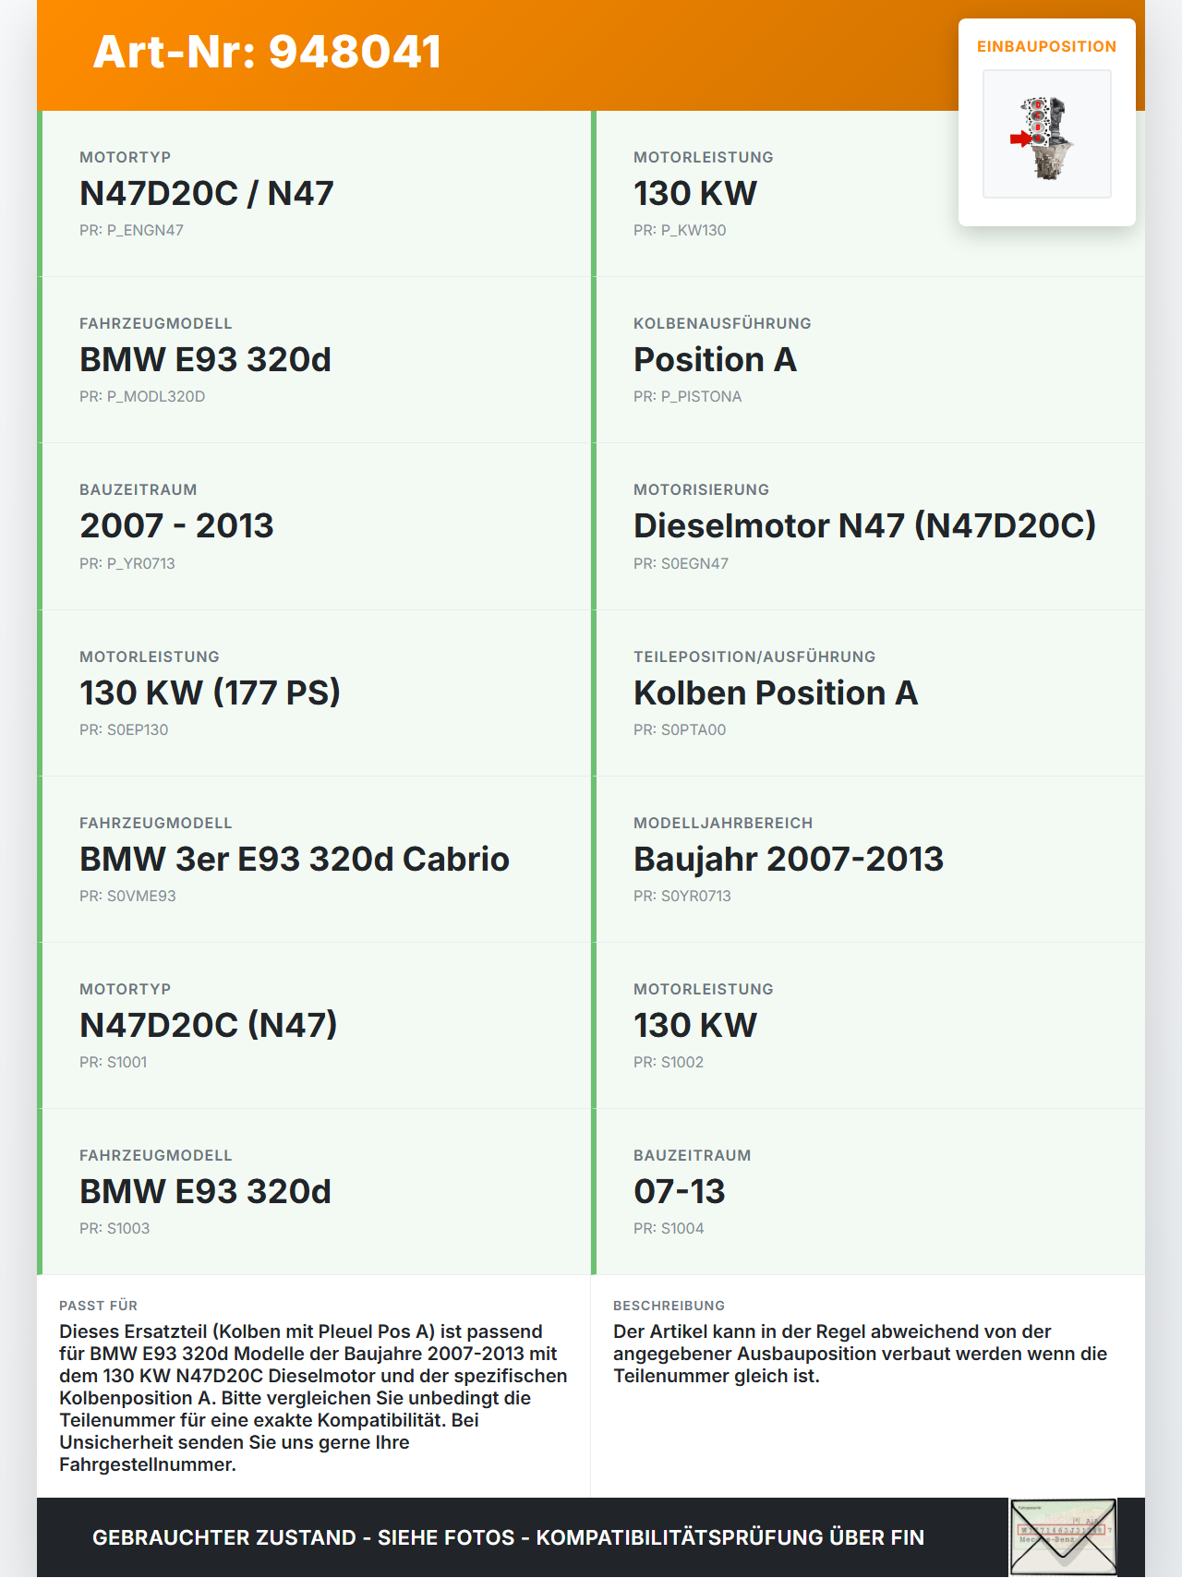The image size is (1182, 1578).
Task: Select the N47D20C (N47) engine entry
Action: 209,1025
